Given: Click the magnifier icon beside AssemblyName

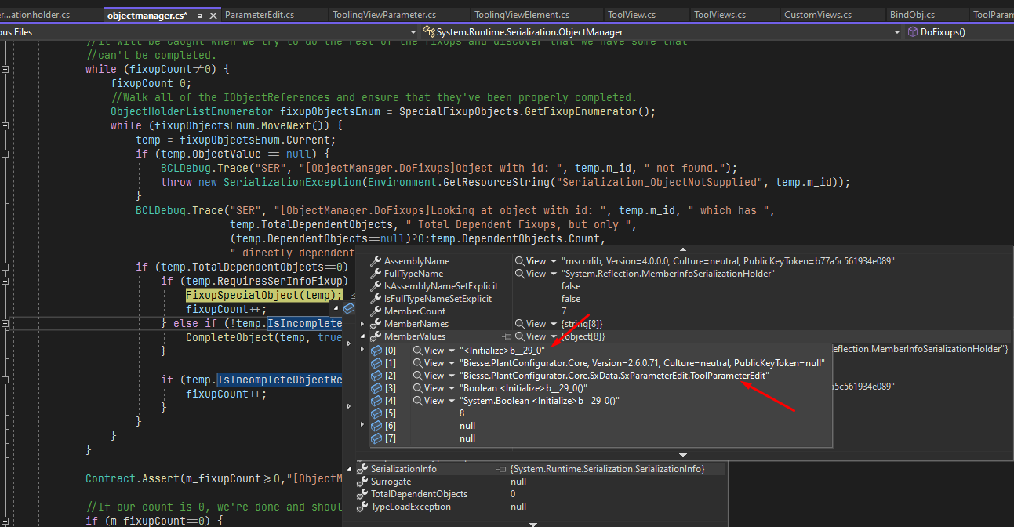Looking at the screenshot, I should 519,261.
